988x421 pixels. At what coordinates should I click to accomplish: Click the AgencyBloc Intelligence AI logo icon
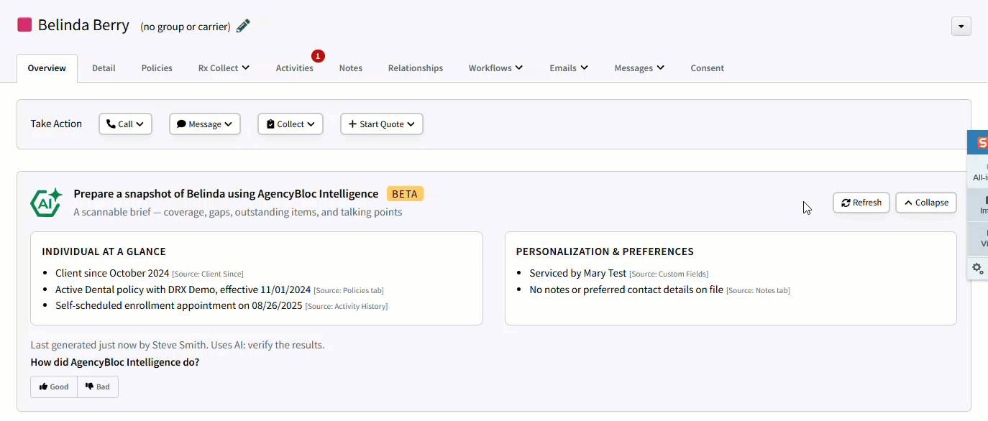click(x=46, y=203)
